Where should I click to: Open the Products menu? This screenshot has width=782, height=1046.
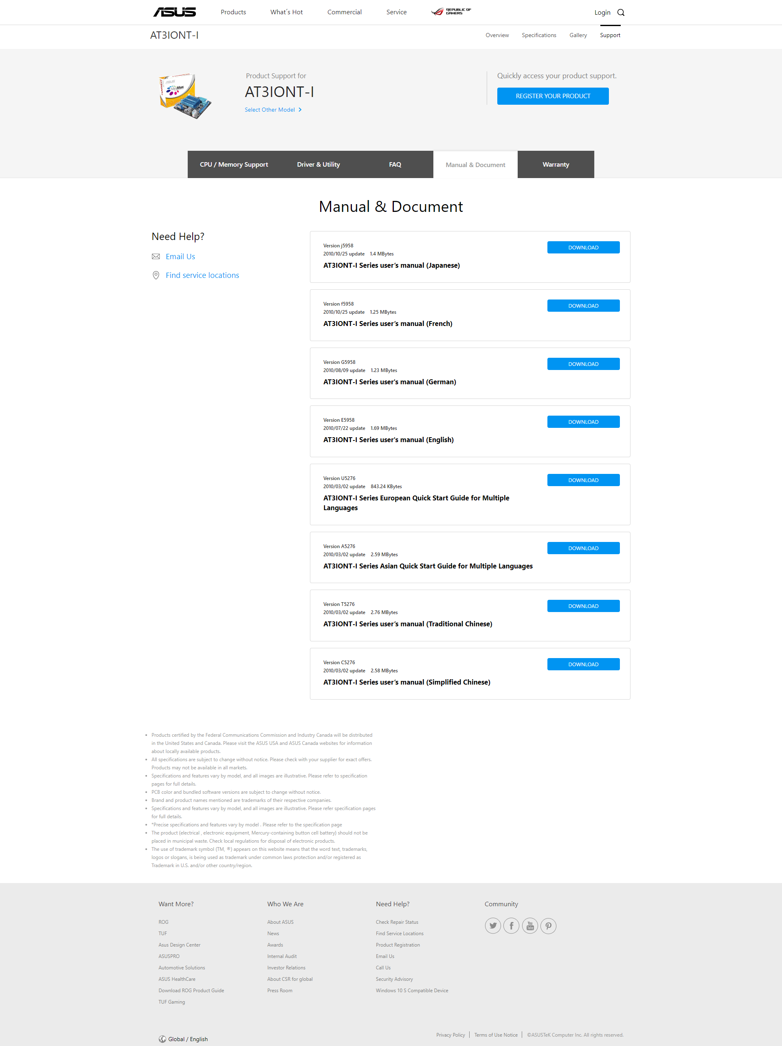(x=233, y=12)
